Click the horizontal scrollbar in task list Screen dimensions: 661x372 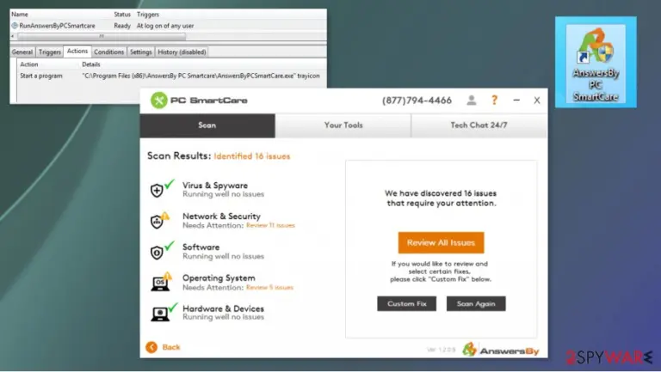pyautogui.click(x=102, y=36)
